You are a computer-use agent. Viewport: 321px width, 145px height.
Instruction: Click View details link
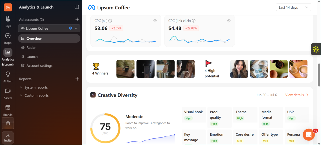click(x=297, y=95)
